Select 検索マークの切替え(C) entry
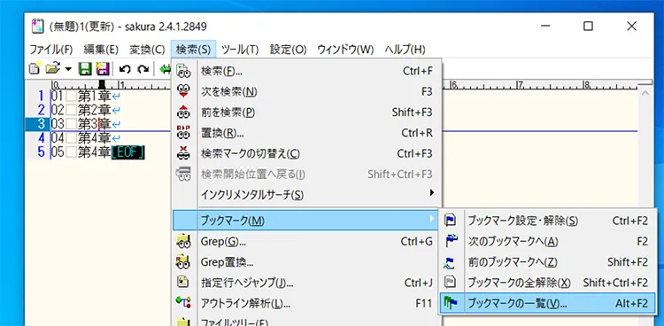This screenshot has width=664, height=326. (x=307, y=153)
